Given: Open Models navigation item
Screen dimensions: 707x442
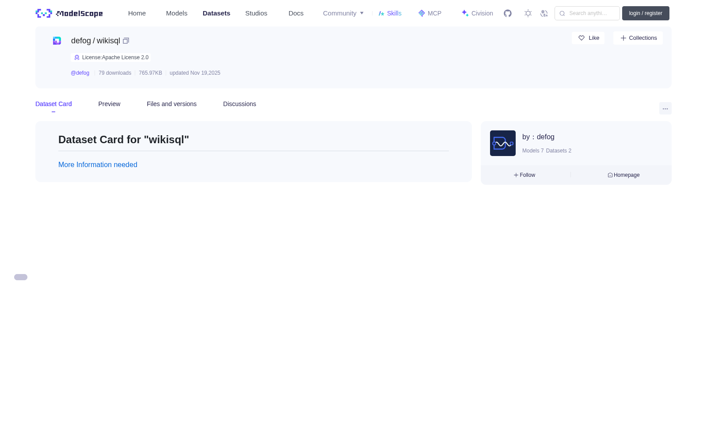Looking at the screenshot, I should (x=177, y=13).
